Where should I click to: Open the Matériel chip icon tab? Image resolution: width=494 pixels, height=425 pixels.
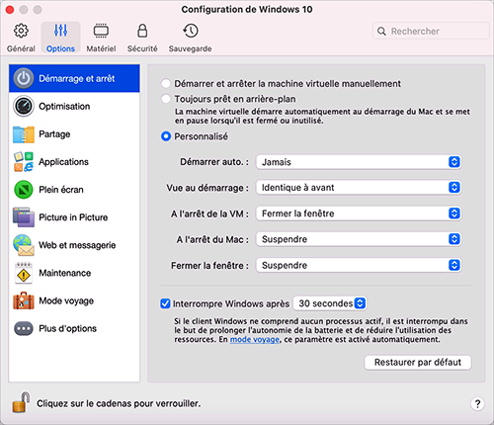[x=101, y=31]
